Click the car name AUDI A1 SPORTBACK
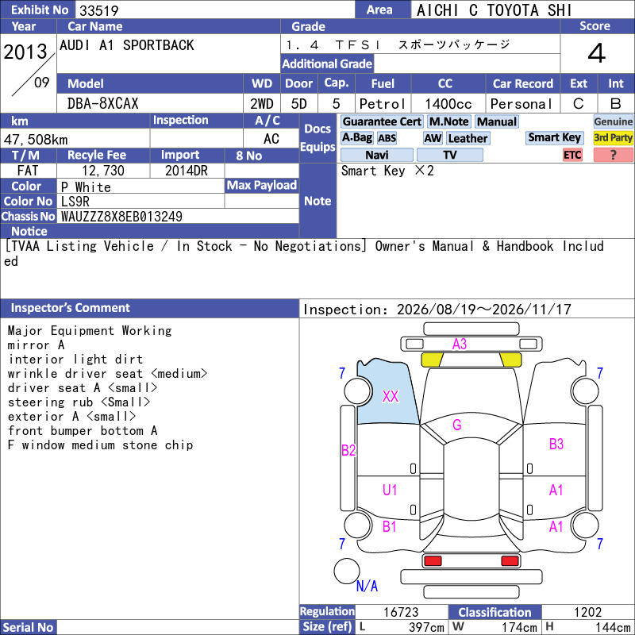Screen dimensions: 635x635 127,45
